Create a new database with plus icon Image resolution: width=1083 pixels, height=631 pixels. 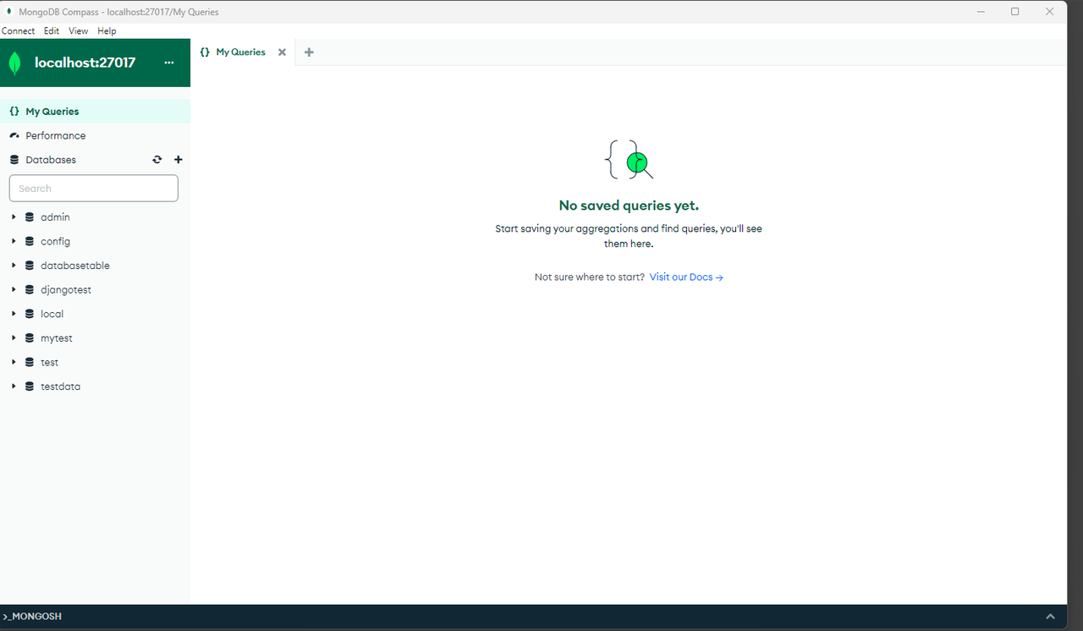[178, 160]
